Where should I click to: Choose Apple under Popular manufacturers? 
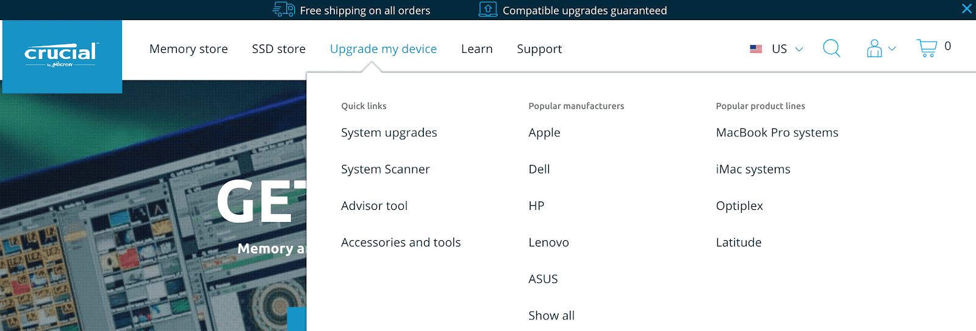(544, 133)
